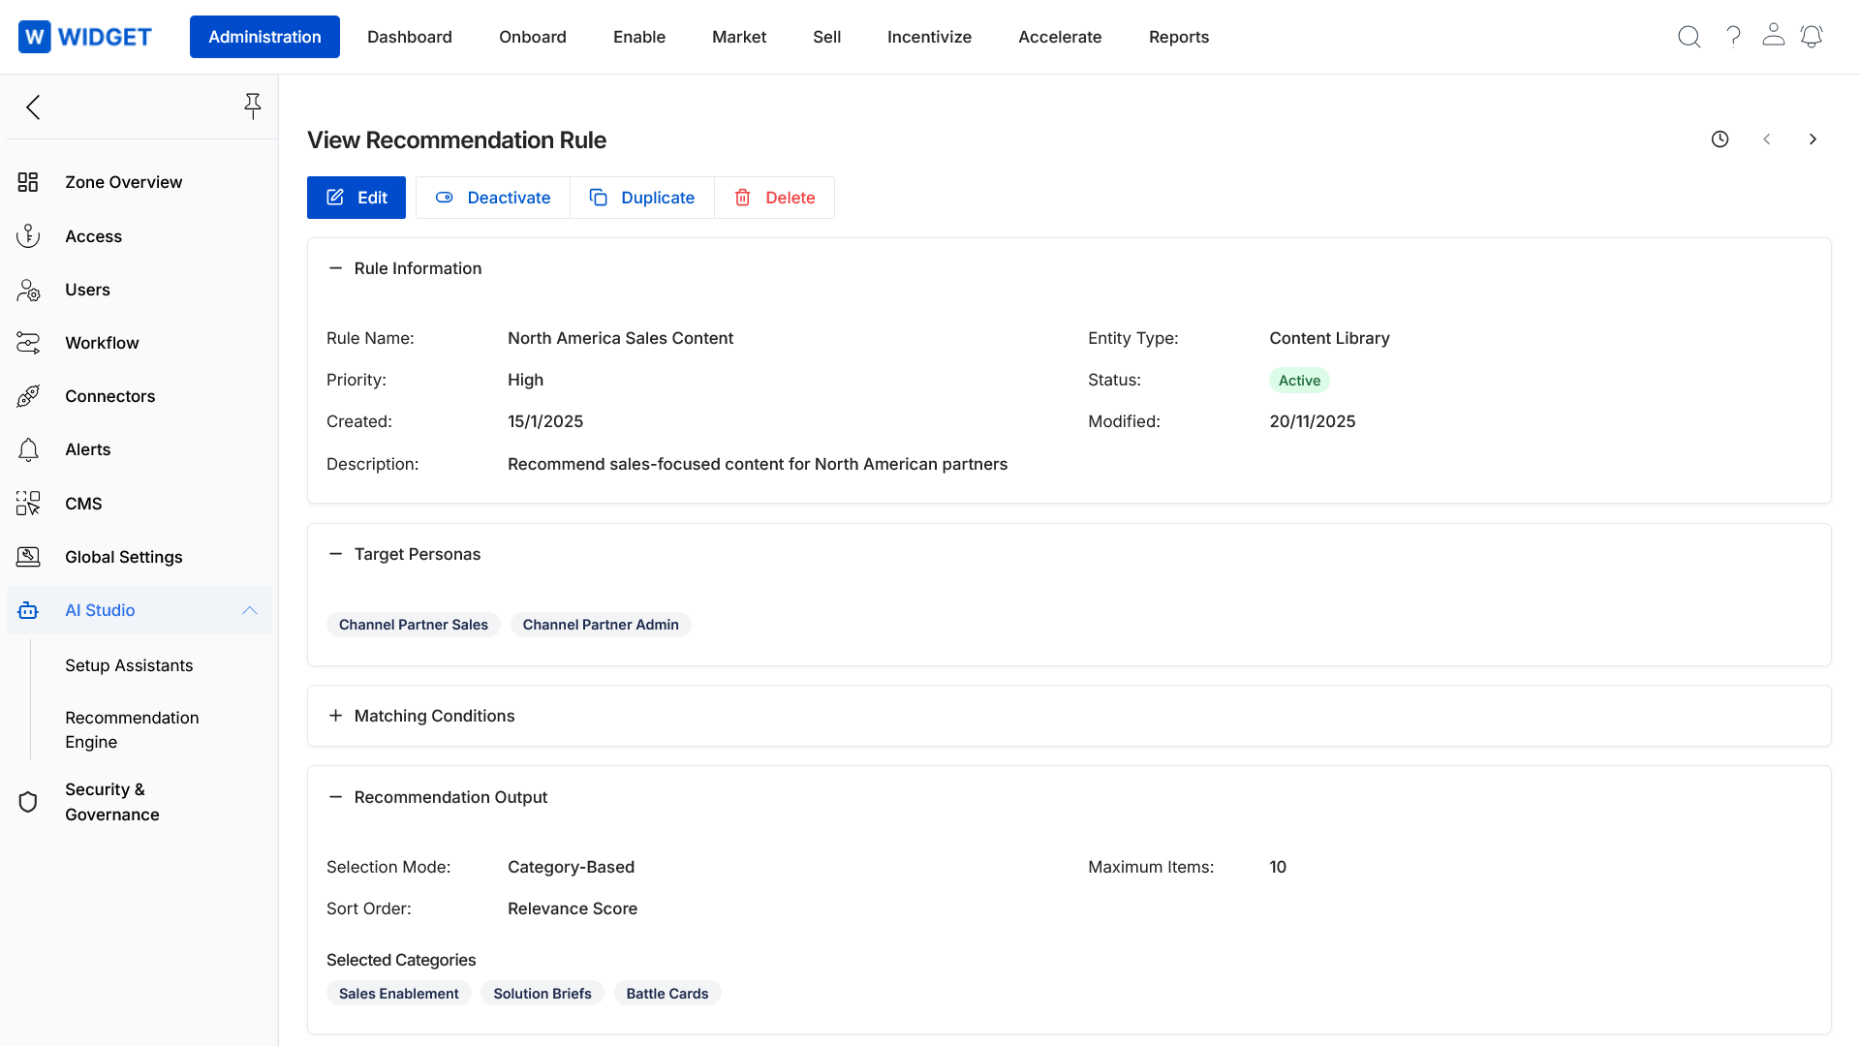Screen dimensions: 1860x1046
Task: Deactivate the recommendation rule
Action: tap(493, 198)
